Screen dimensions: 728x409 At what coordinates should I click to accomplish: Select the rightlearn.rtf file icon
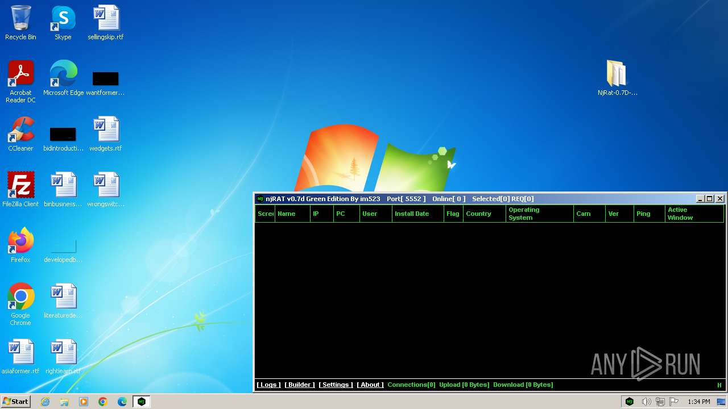pos(63,357)
